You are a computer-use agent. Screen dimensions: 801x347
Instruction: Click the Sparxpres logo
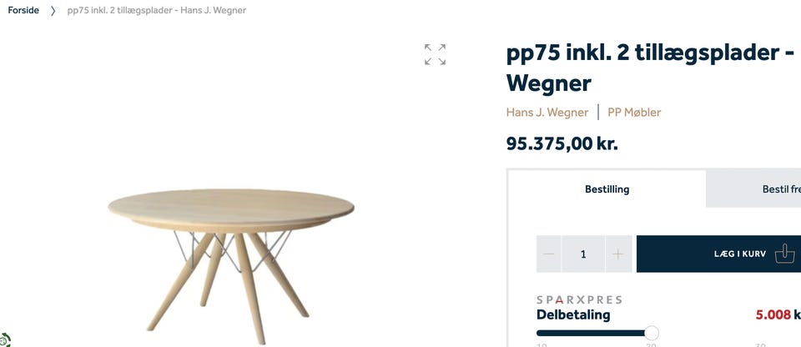point(579,299)
